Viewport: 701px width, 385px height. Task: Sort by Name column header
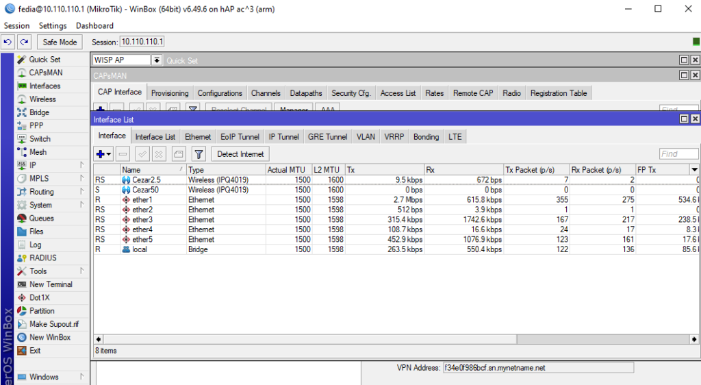coord(153,170)
